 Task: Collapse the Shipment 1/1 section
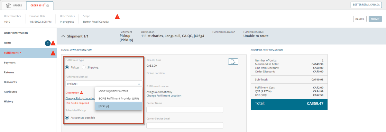(63, 36)
